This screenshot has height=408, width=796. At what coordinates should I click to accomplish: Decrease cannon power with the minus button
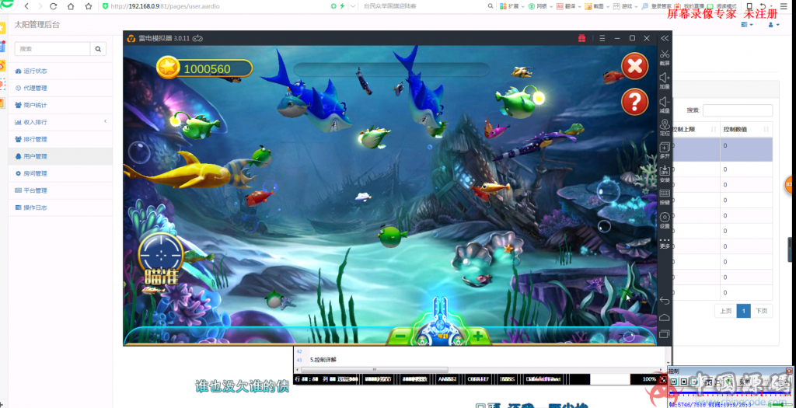[x=400, y=336]
